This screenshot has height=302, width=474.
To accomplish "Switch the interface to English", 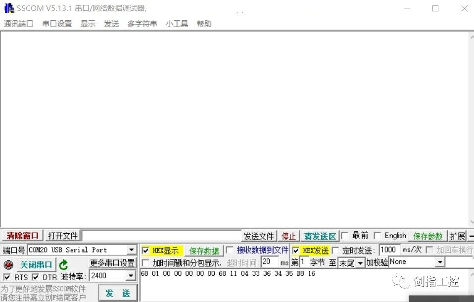I will pyautogui.click(x=378, y=235).
